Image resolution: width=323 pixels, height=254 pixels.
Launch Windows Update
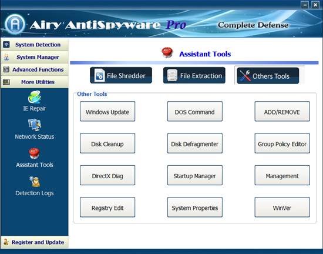tap(107, 111)
